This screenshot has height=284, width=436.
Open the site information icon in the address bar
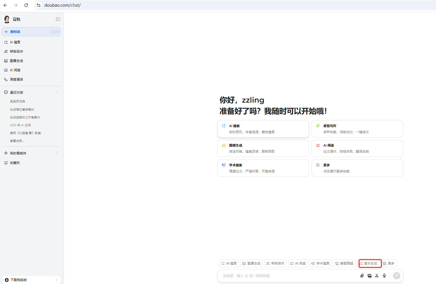click(39, 5)
